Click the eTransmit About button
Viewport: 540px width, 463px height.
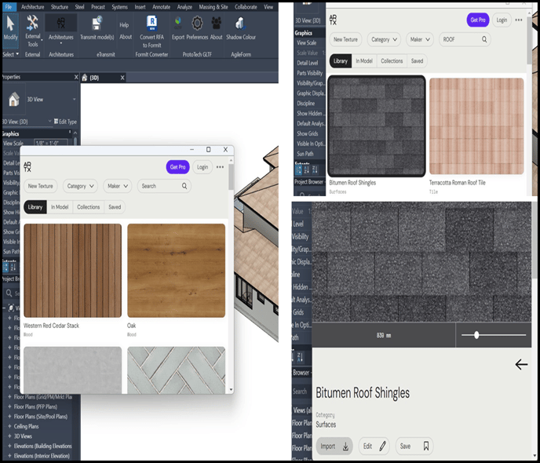(126, 36)
